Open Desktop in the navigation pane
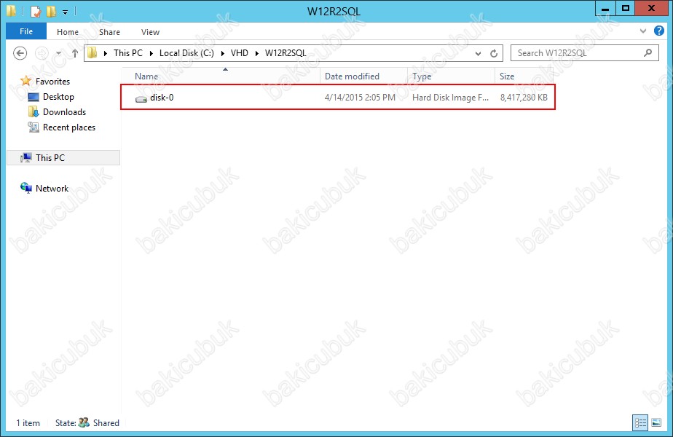The width and height of the screenshot is (673, 437). 58,97
